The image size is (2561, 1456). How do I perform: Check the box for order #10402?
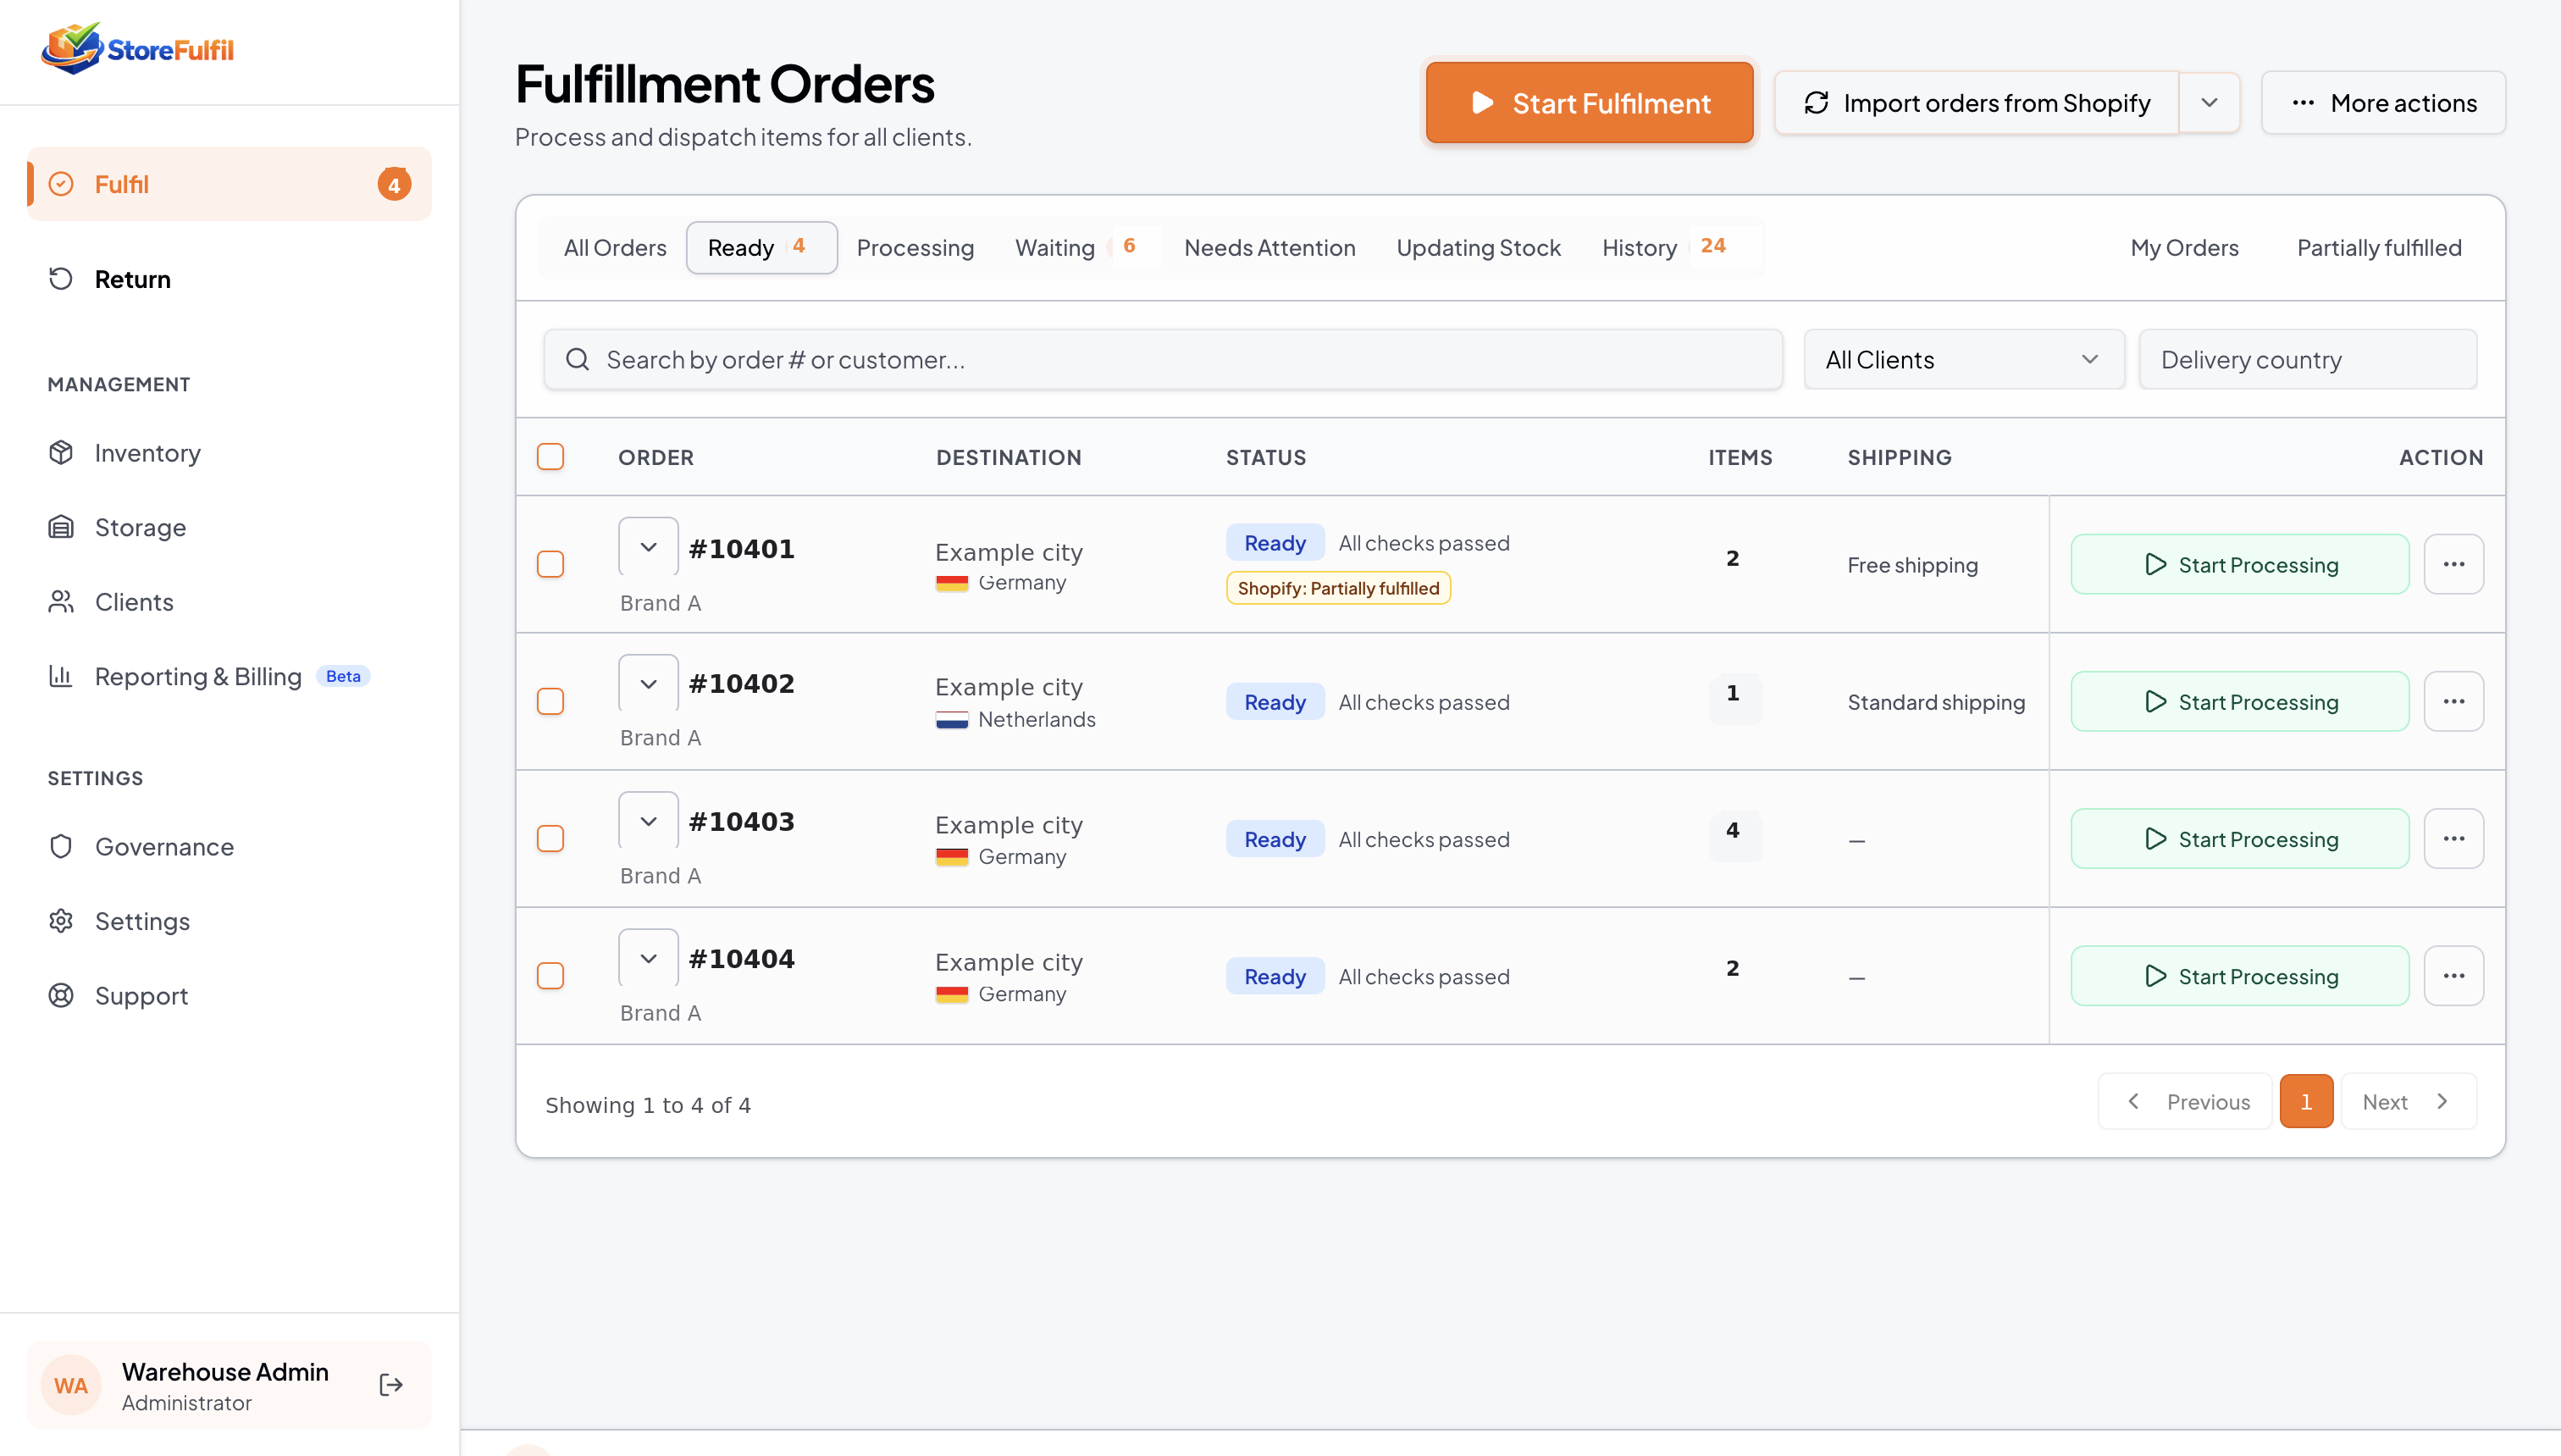click(550, 701)
